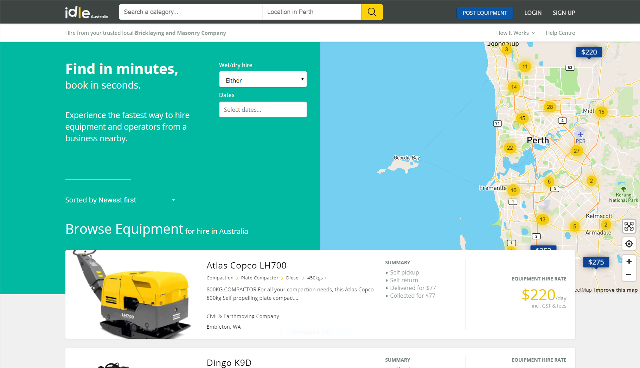
Task: Click the map cluster marker 15 near Midland
Action: (602, 112)
